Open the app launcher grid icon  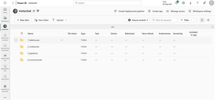[5, 3]
